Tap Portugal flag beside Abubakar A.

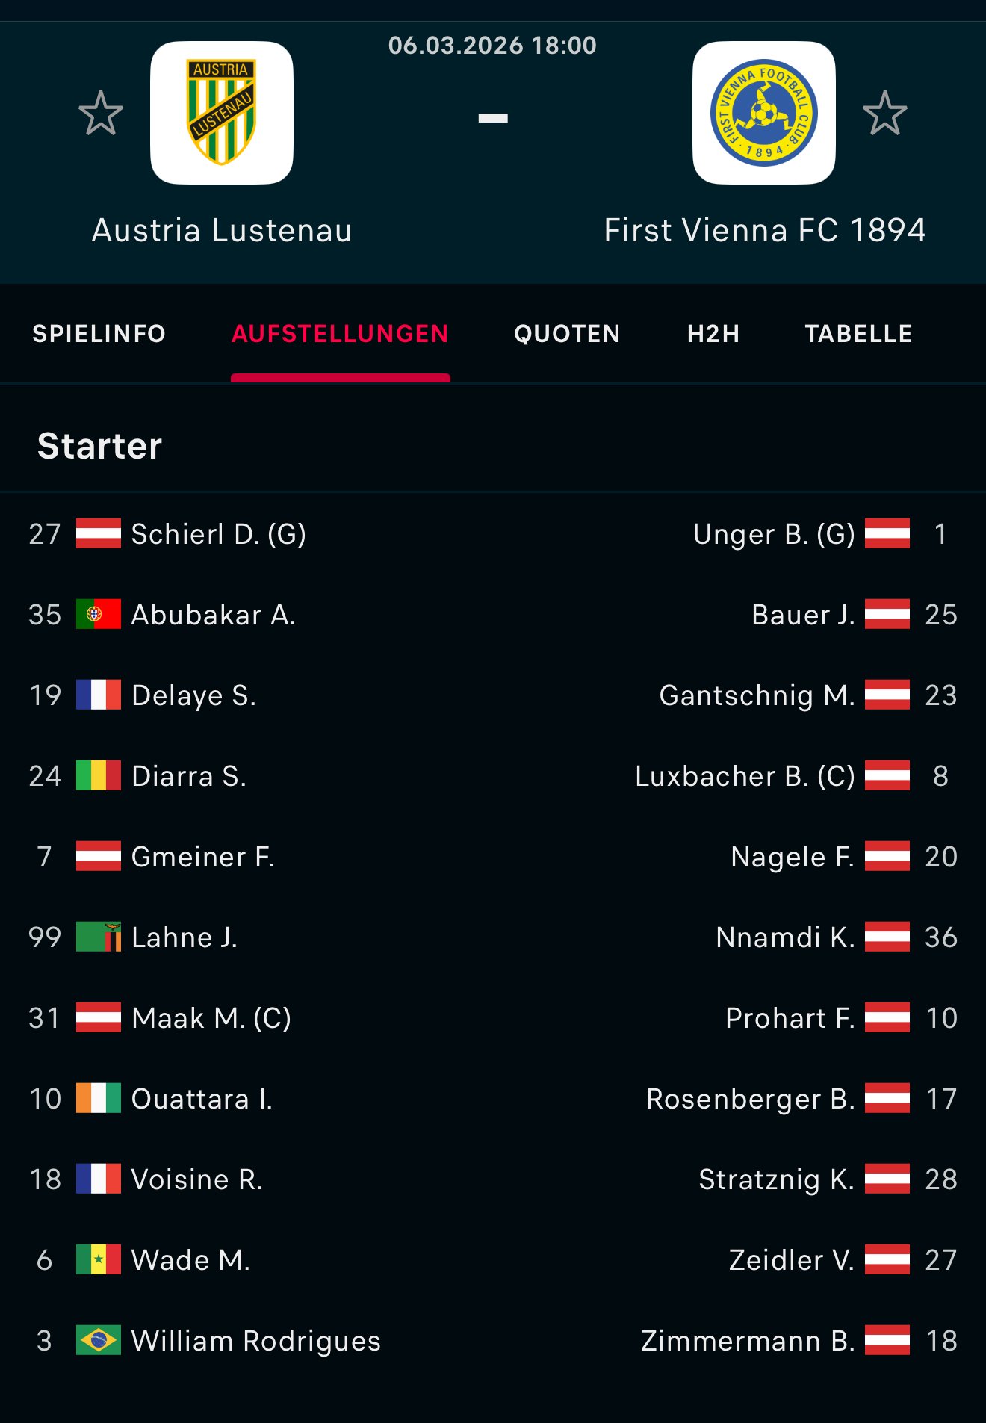[x=98, y=614]
